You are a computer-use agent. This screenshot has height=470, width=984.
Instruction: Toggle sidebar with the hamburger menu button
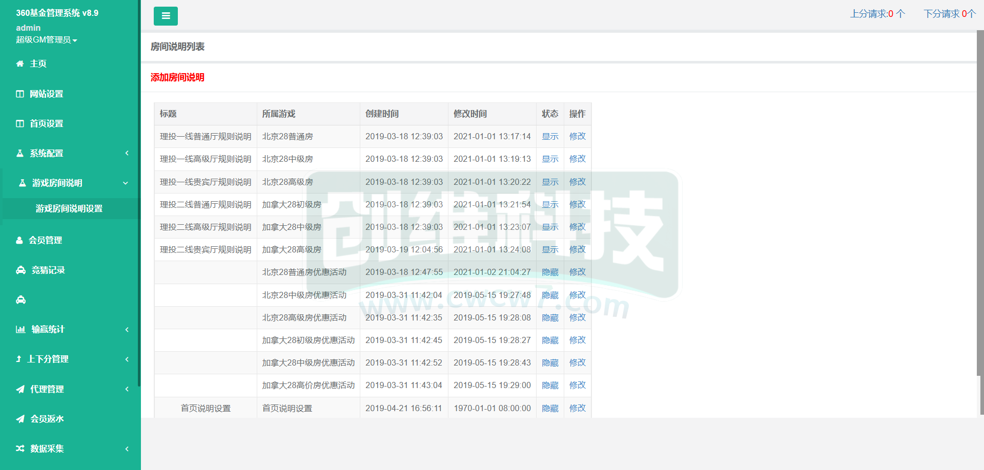(166, 16)
